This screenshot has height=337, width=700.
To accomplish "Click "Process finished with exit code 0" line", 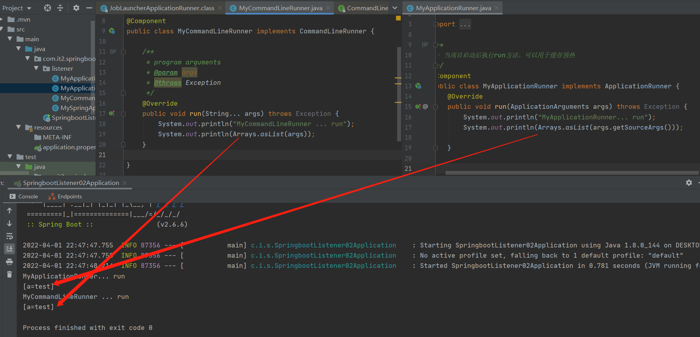I will [x=87, y=328].
